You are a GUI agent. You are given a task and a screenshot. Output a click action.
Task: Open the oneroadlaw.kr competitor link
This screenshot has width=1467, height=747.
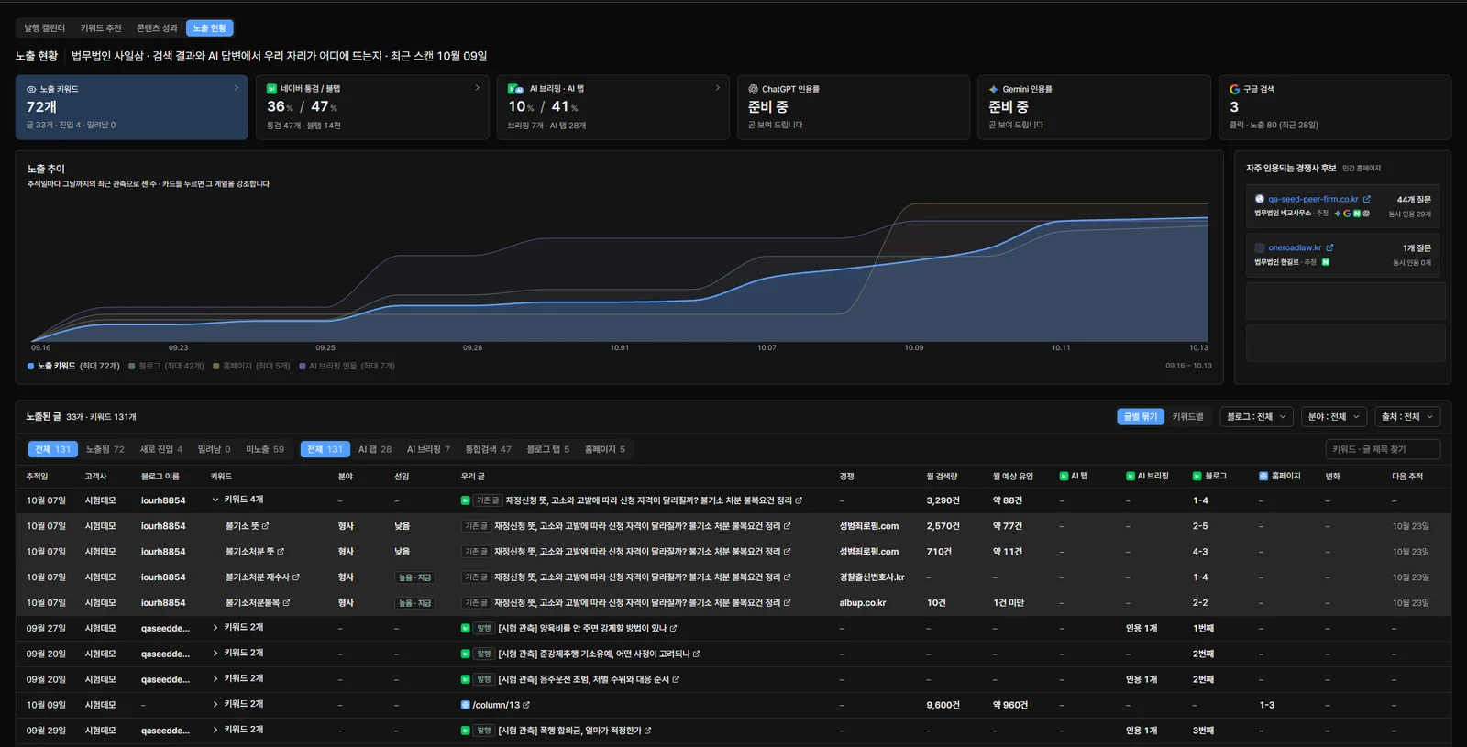[1295, 247]
